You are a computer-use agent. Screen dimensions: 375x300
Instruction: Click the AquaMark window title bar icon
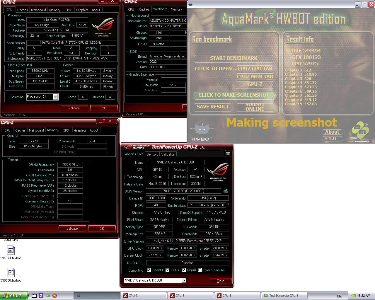[190, 4]
